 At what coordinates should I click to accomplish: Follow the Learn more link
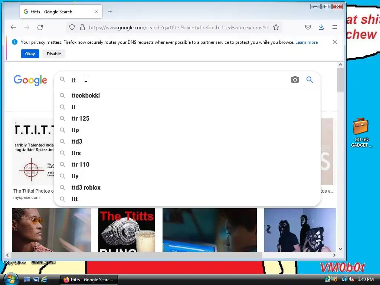(x=306, y=42)
